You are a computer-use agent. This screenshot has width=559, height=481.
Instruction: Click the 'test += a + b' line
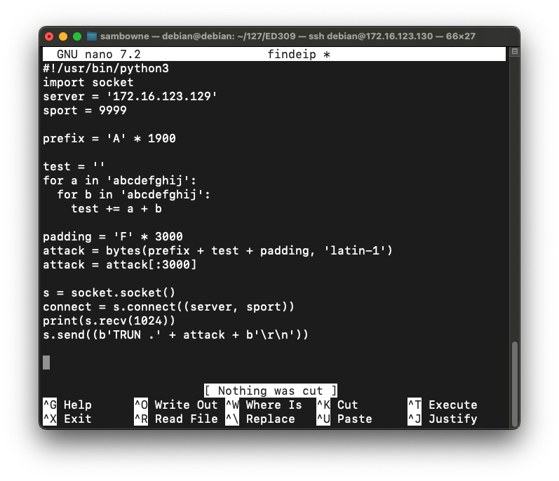click(116, 208)
